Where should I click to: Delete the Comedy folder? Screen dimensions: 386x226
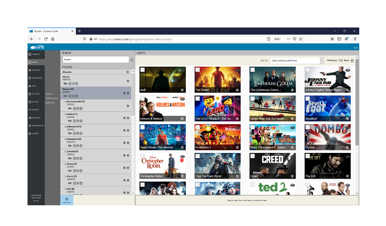click(81, 158)
